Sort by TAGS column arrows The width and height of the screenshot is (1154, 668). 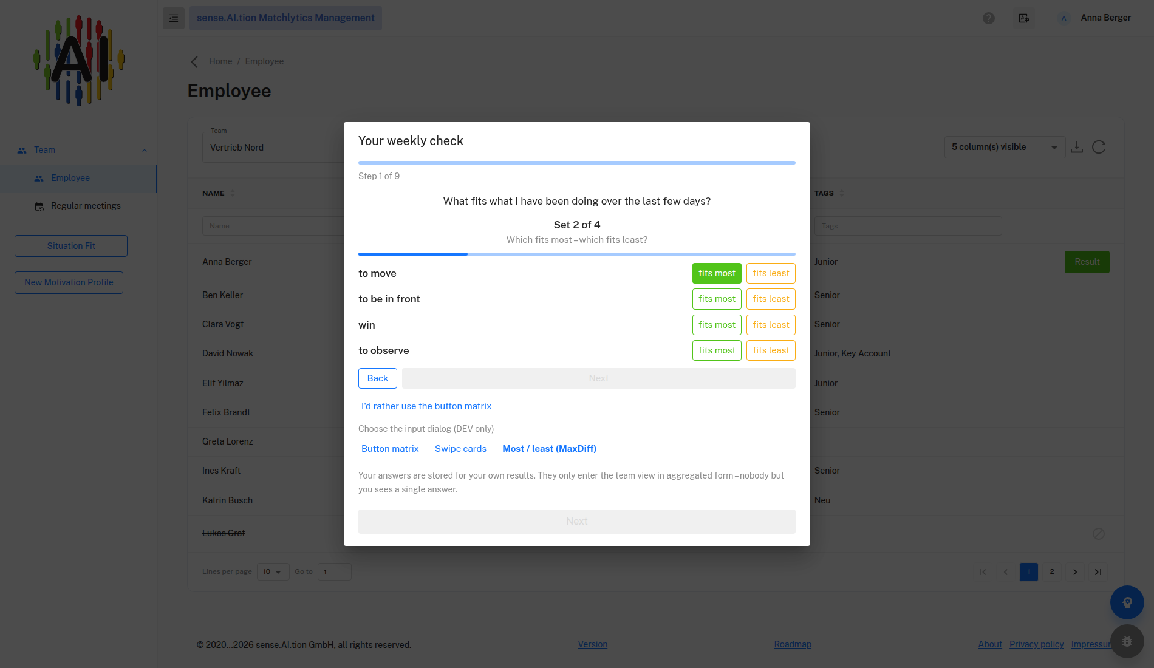pos(842,193)
